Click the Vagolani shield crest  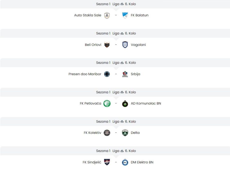[x=125, y=45]
